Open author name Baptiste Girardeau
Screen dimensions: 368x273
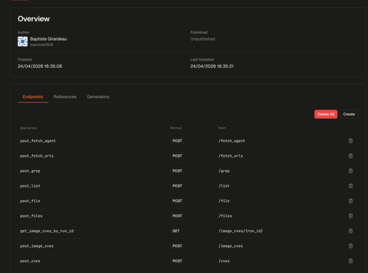48,39
